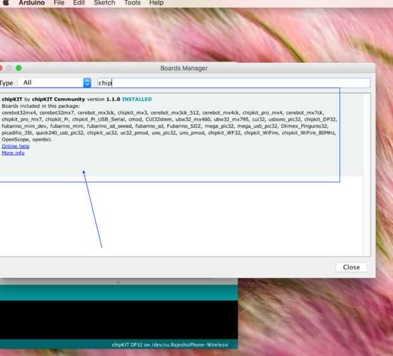The height and width of the screenshot is (356, 393).
Task: Open the Online help link
Action: [16, 146]
